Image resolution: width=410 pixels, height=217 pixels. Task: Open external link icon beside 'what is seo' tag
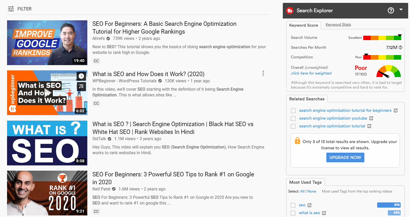tap(324, 213)
